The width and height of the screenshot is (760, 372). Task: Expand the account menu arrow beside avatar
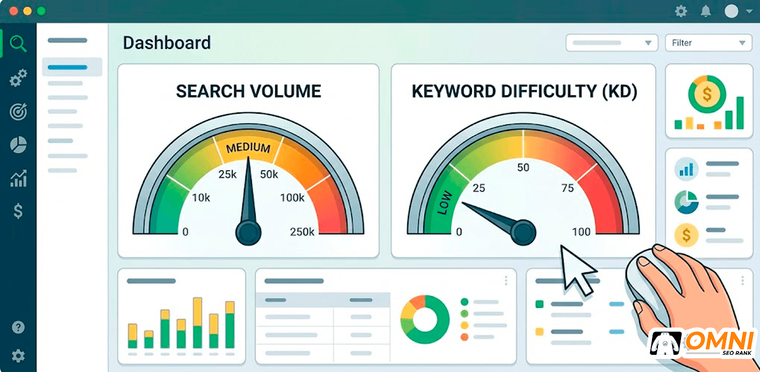(748, 11)
